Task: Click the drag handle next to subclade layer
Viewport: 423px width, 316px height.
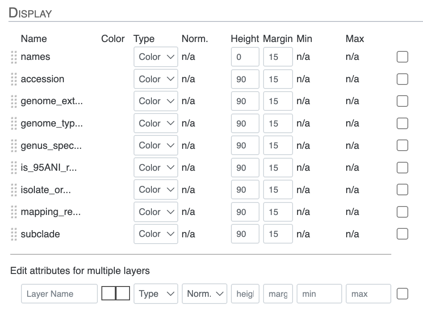Action: click(14, 234)
